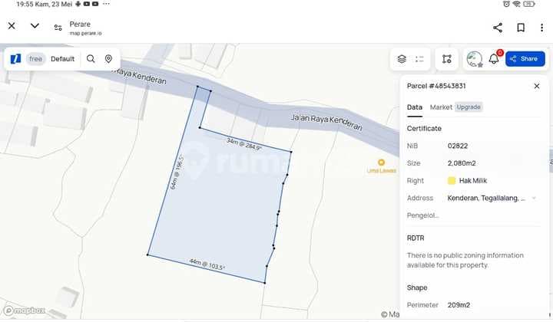The height and width of the screenshot is (322, 553).
Task: Select perimeter value 209m2
Action: 459,305
